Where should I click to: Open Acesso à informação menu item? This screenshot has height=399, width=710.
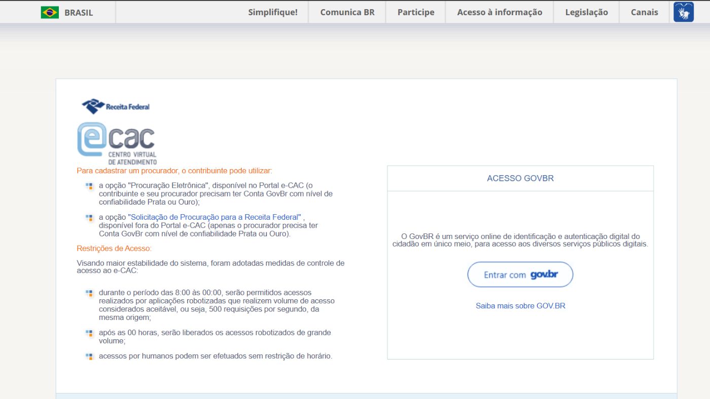point(500,12)
